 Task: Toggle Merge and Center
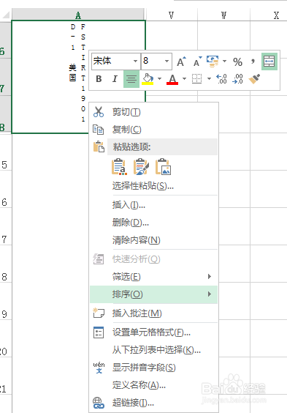[269, 62]
